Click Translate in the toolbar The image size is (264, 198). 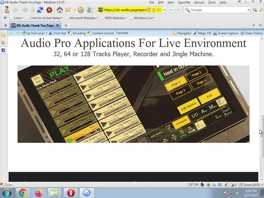pos(122,33)
